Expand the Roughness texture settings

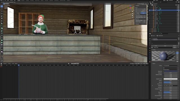(x=152, y=86)
